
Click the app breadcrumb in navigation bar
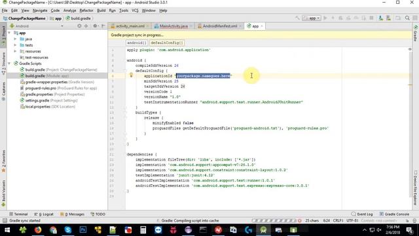pos(56,18)
